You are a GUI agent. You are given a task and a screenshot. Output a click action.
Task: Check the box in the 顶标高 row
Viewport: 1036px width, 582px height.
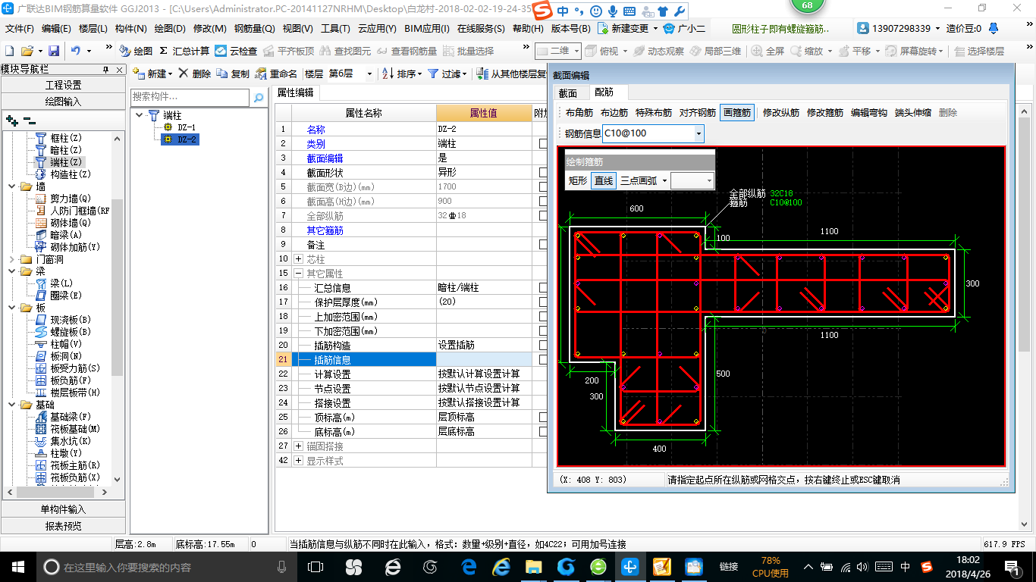click(543, 417)
